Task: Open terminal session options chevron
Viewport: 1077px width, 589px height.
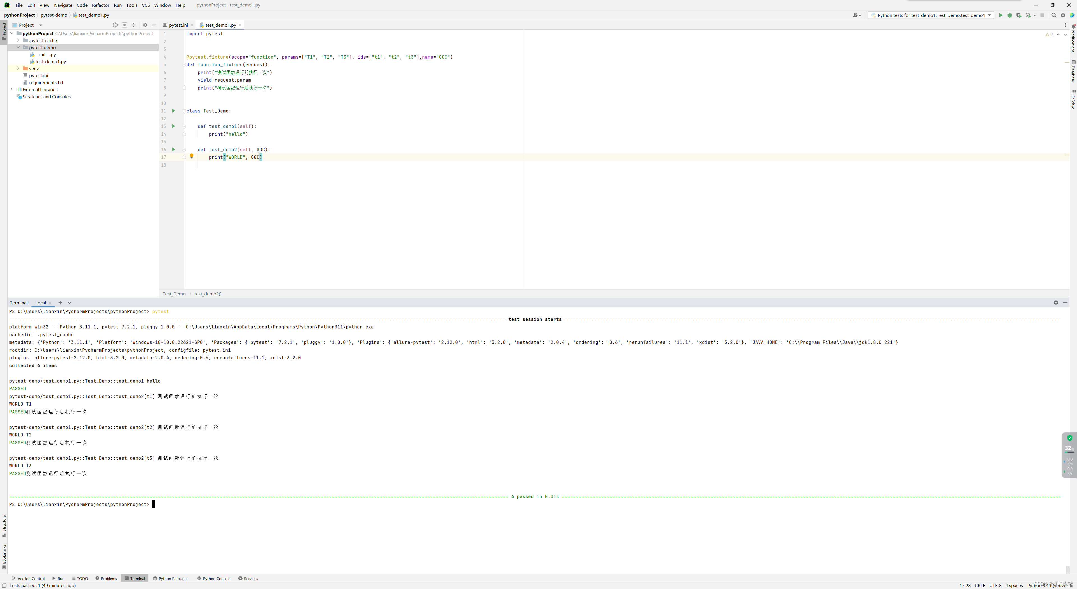Action: (69, 303)
